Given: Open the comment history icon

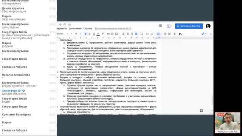Looking at the screenshot, I should point(160,26).
